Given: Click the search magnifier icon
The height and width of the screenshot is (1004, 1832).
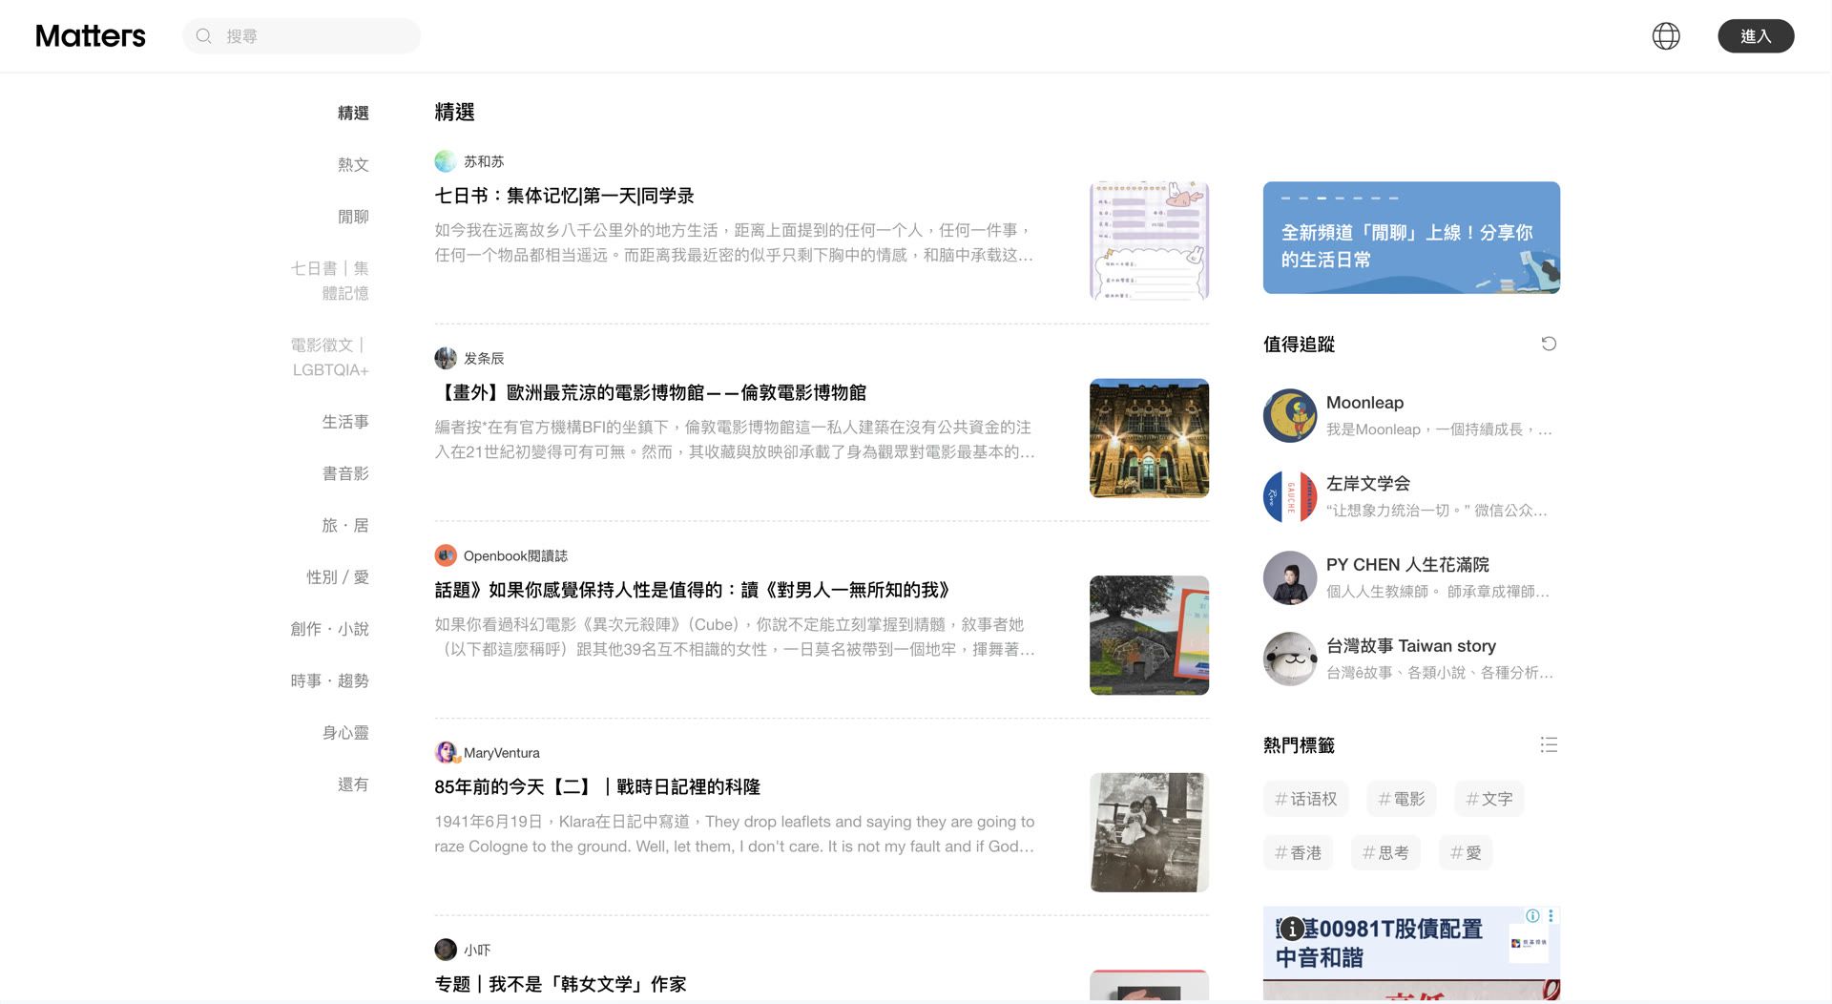Looking at the screenshot, I should (203, 36).
